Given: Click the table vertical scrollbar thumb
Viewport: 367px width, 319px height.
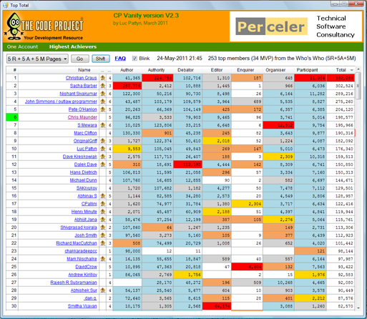Looking at the screenshot, I should [358, 86].
